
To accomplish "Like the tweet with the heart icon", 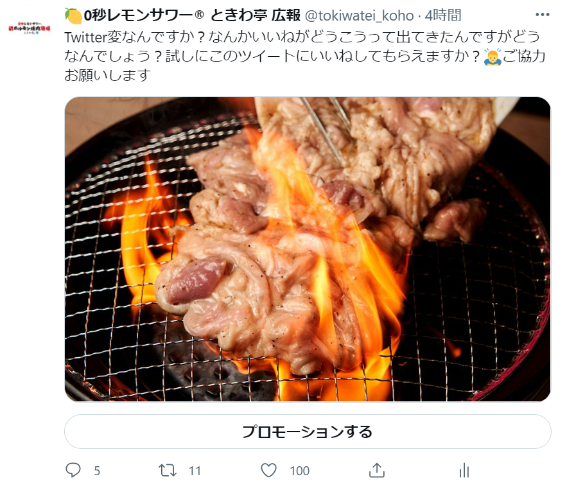I will [x=268, y=470].
